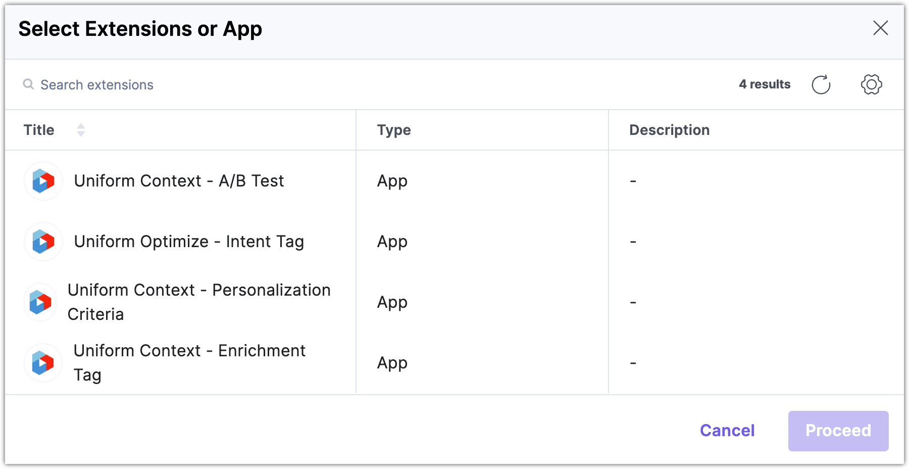
Task: Click the Search extensions input field
Action: (x=151, y=84)
